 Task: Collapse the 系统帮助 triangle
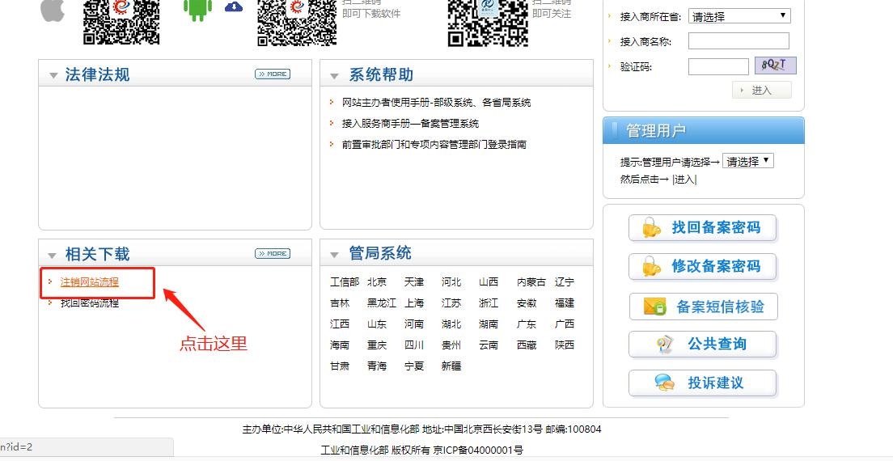point(334,76)
